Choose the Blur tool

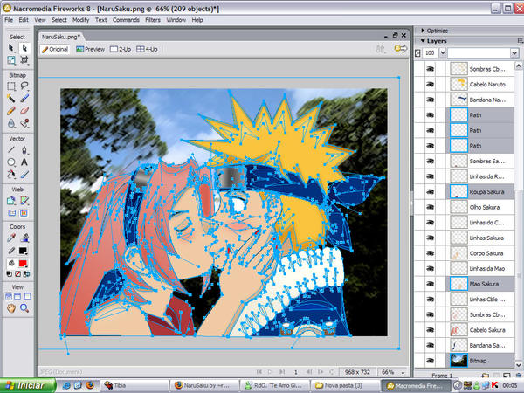coord(11,123)
